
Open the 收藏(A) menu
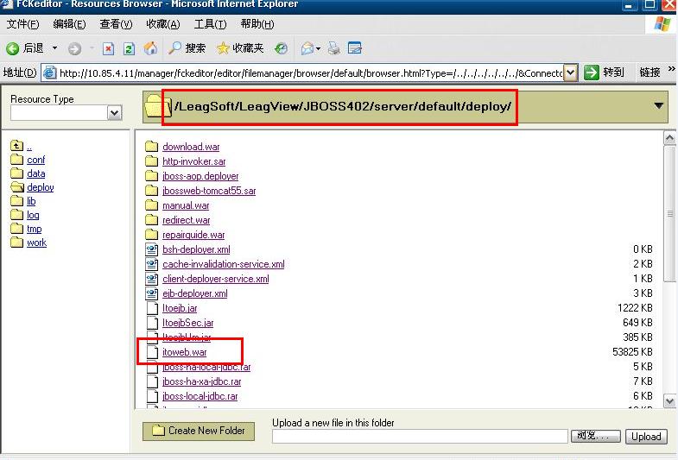pos(163,24)
